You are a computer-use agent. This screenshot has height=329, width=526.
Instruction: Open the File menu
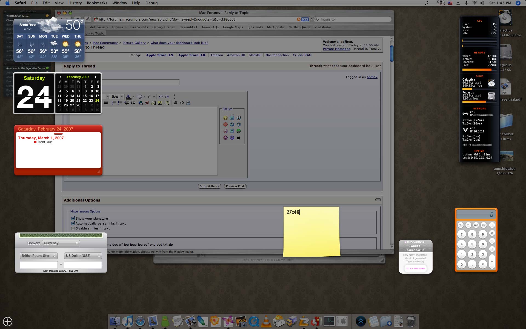35,3
